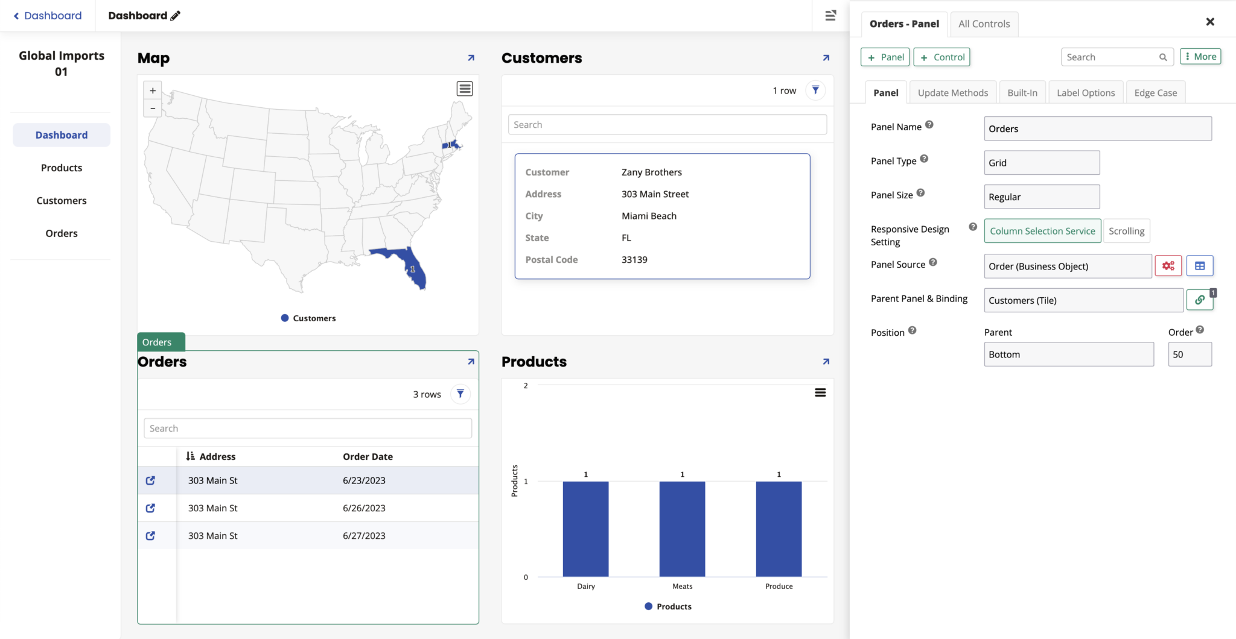Viewport: 1236px width, 639px height.
Task: Click the Products chart menu icon
Action: (x=820, y=392)
